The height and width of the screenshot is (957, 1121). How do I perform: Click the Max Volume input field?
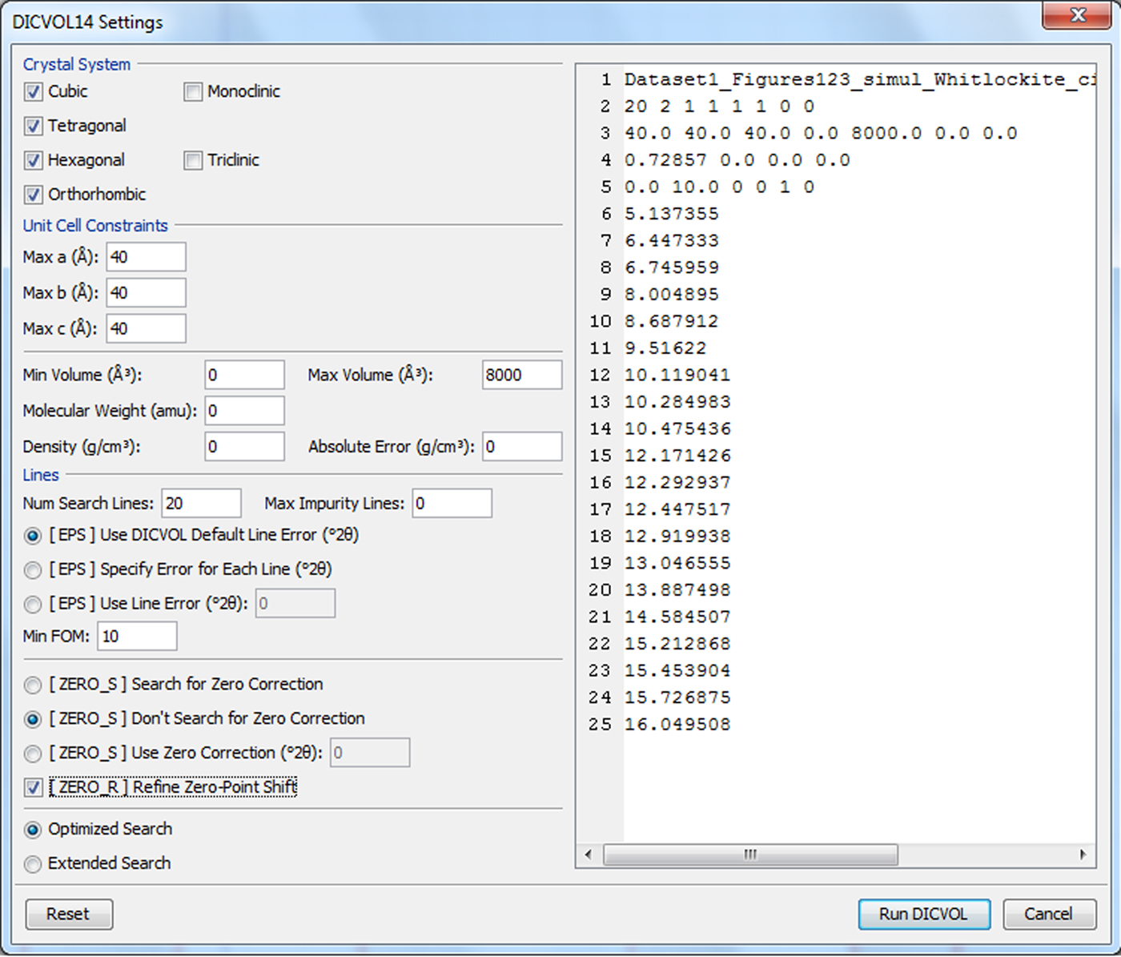[521, 376]
